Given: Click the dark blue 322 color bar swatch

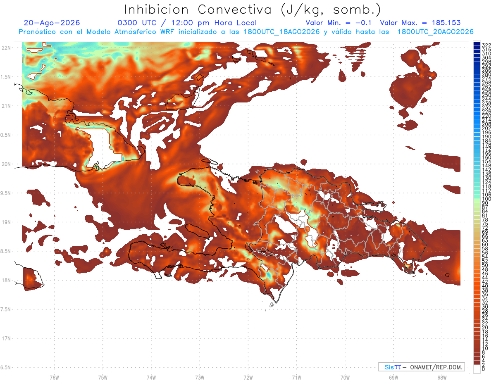Looking at the screenshot, I should [477, 44].
